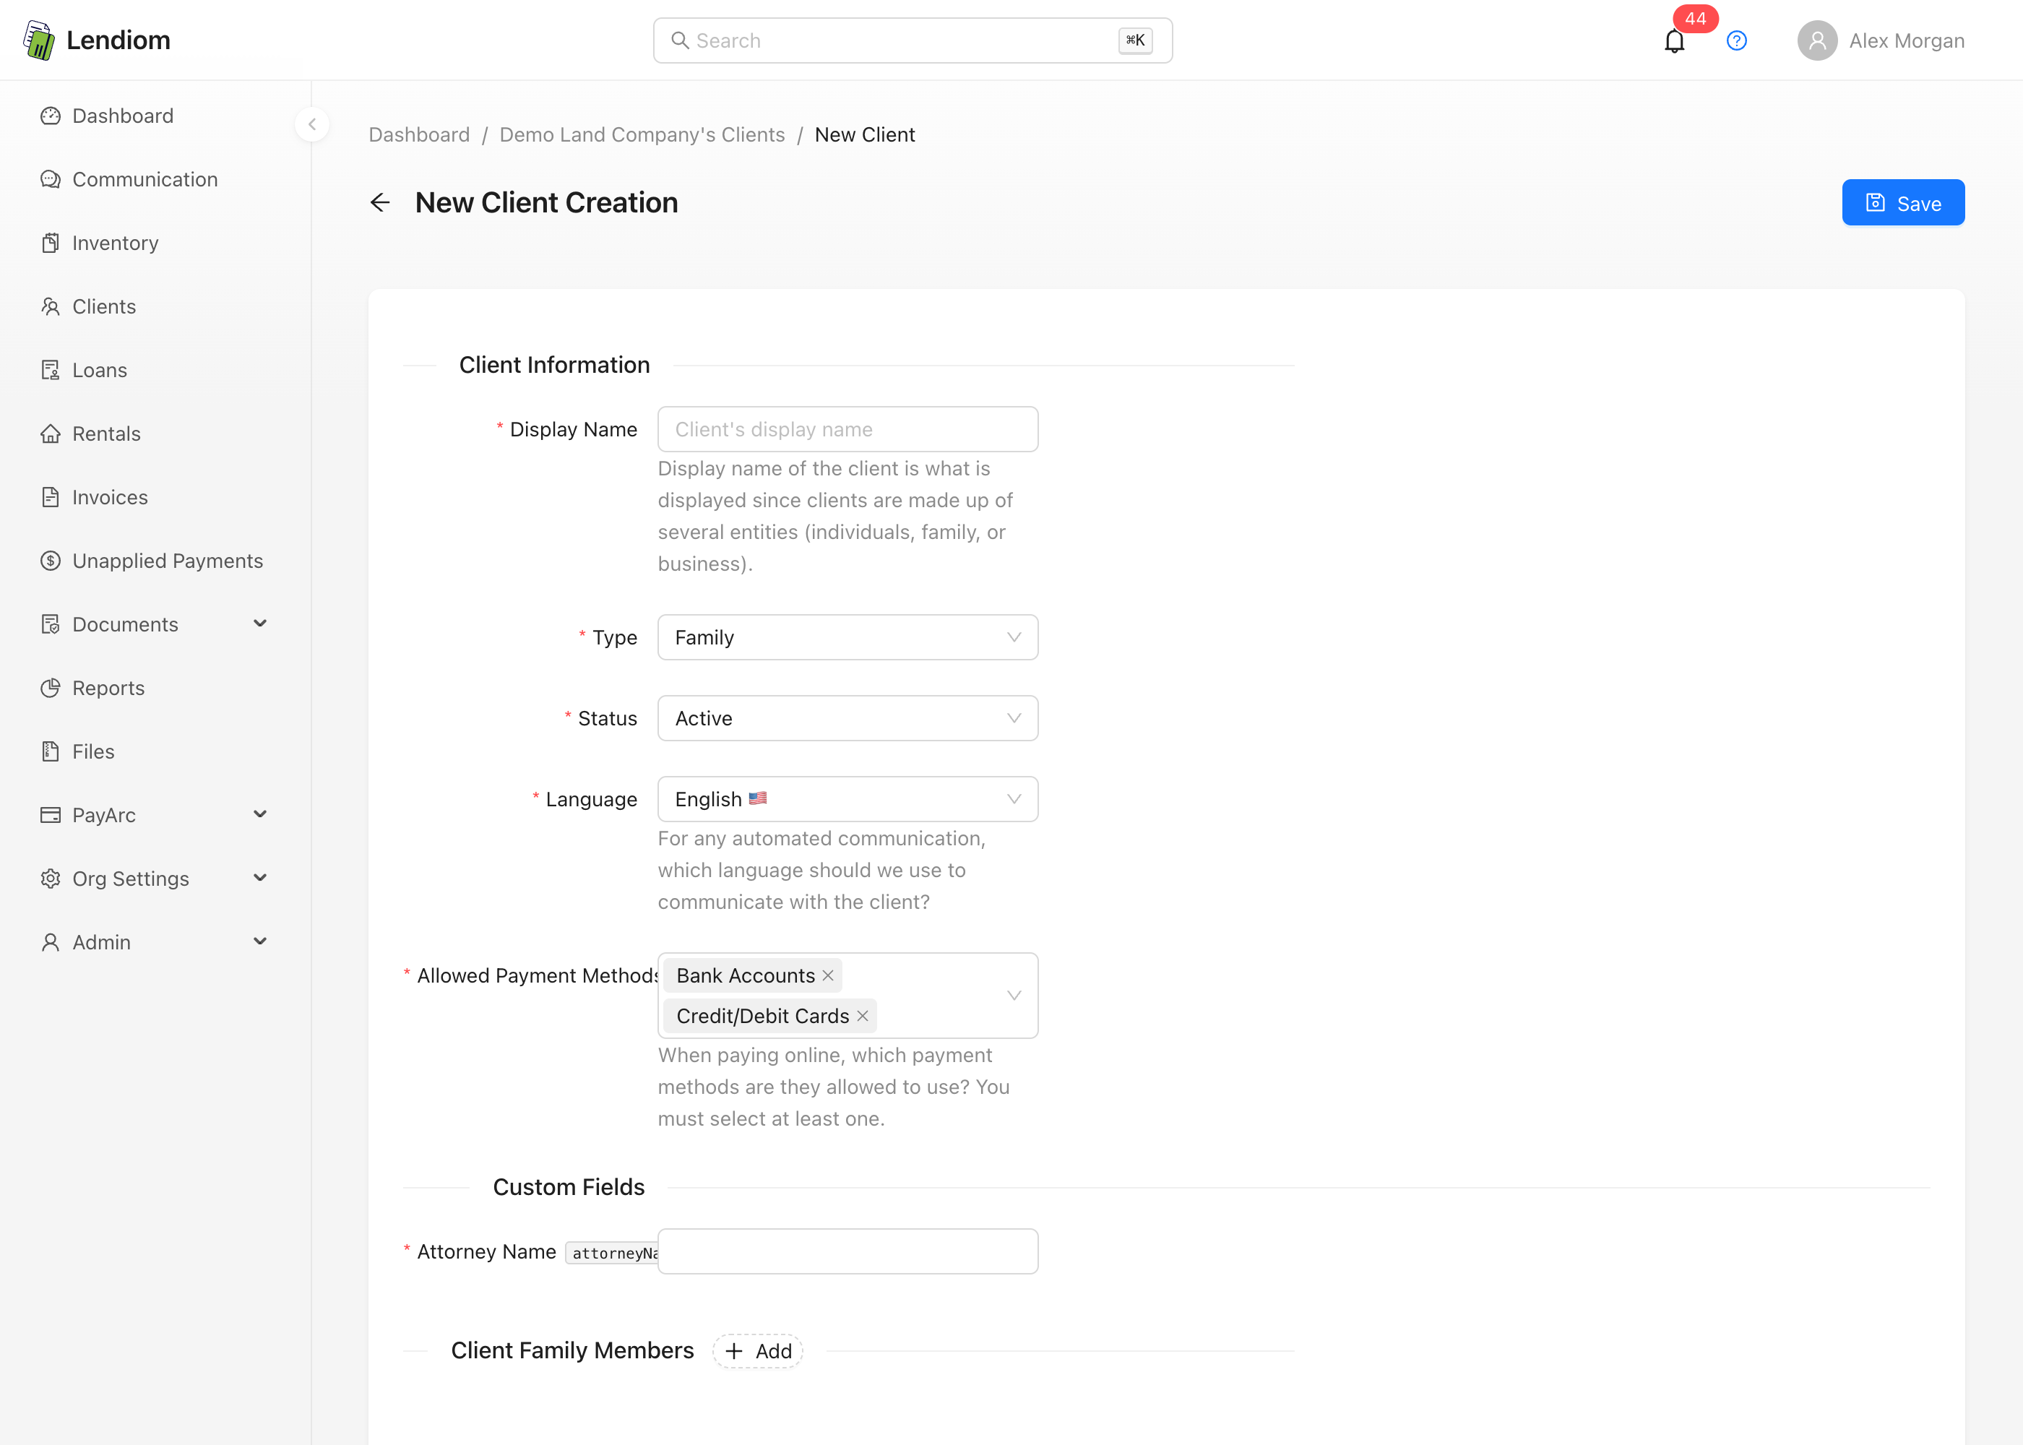Screen dimensions: 2023x1445
Task: Remove the Bank Accounts payment tag
Action: (x=828, y=975)
